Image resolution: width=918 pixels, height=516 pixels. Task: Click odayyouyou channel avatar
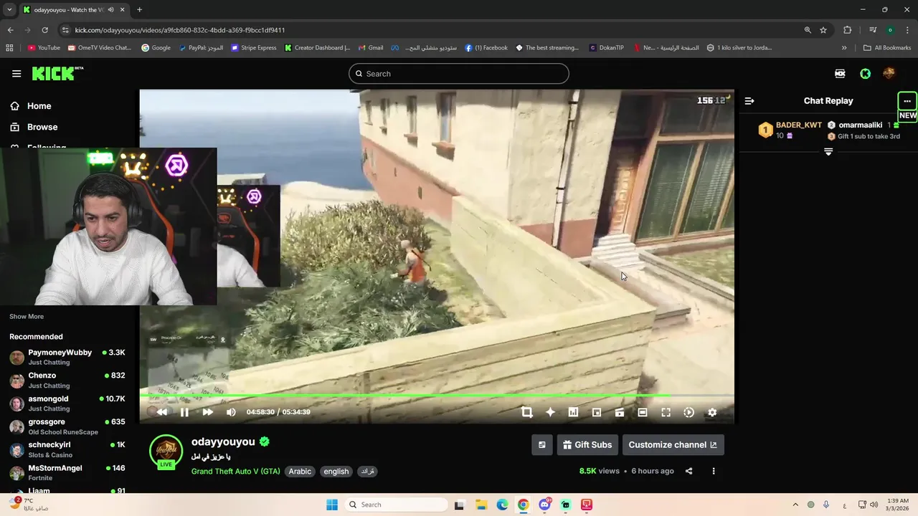(166, 451)
